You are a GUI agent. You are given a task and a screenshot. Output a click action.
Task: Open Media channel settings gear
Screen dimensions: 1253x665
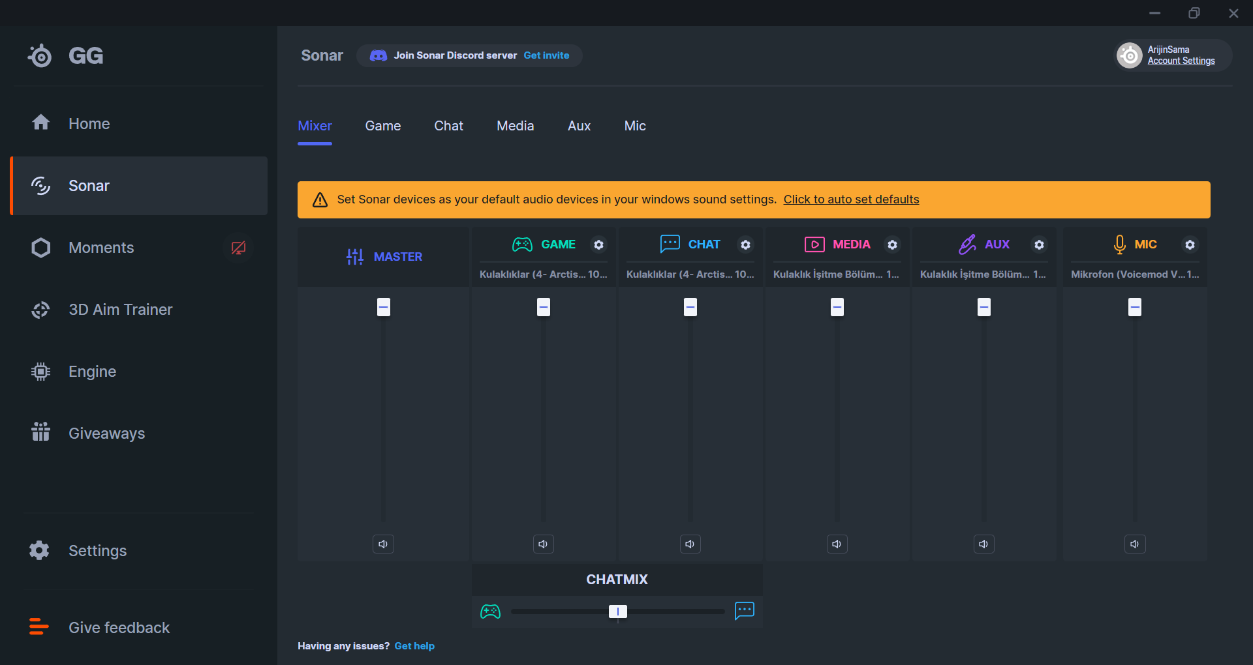[892, 244]
